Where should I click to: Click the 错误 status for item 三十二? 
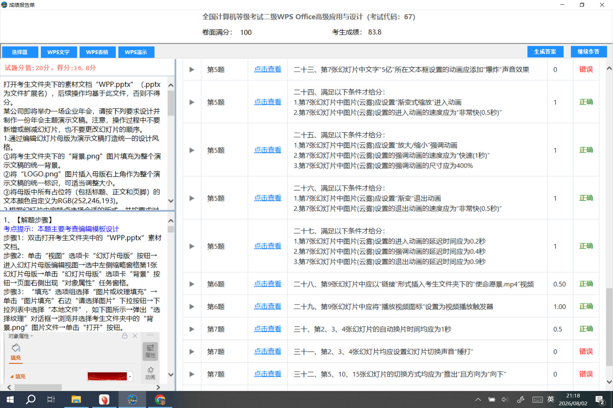586,374
